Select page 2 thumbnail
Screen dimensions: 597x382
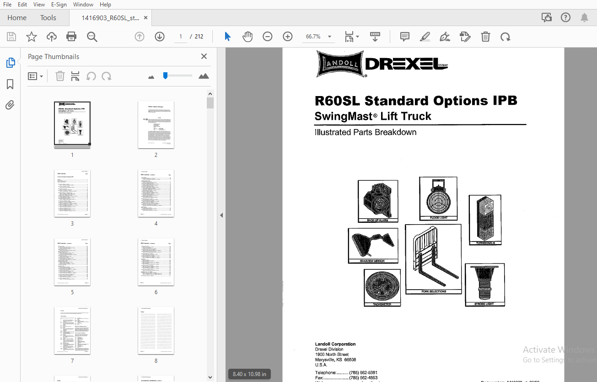tap(156, 124)
